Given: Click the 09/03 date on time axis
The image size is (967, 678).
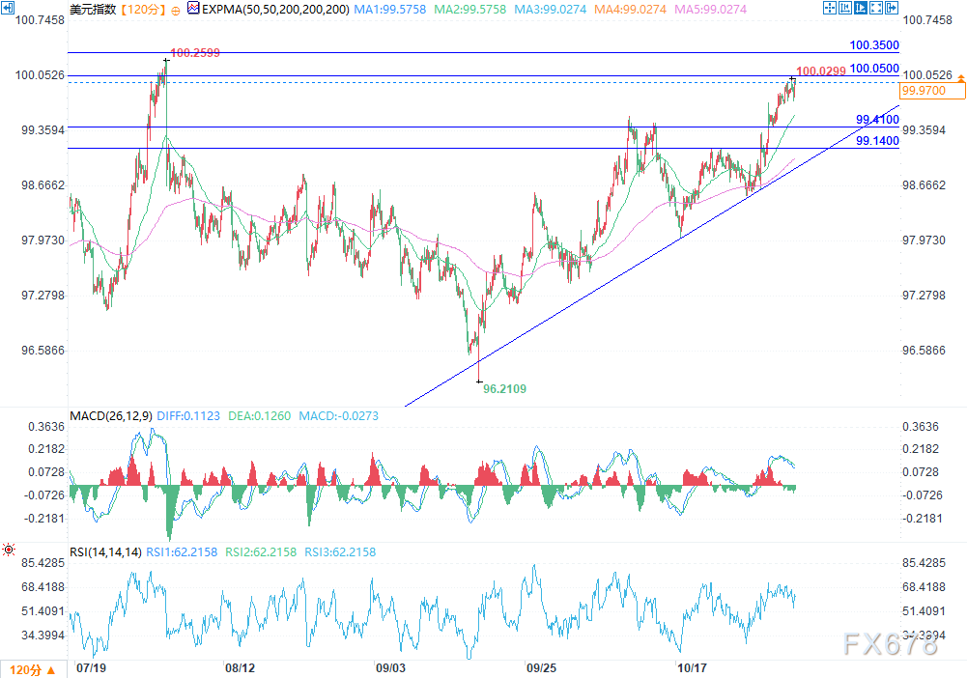Looking at the screenshot, I should (389, 667).
